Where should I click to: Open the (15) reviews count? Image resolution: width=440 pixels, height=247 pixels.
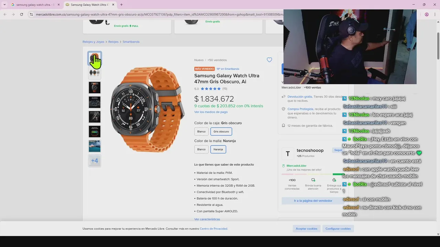[x=225, y=89]
